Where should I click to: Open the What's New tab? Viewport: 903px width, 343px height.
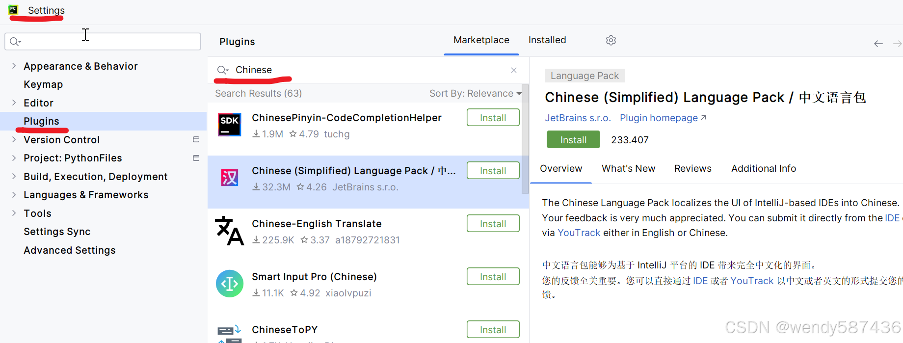[628, 168]
